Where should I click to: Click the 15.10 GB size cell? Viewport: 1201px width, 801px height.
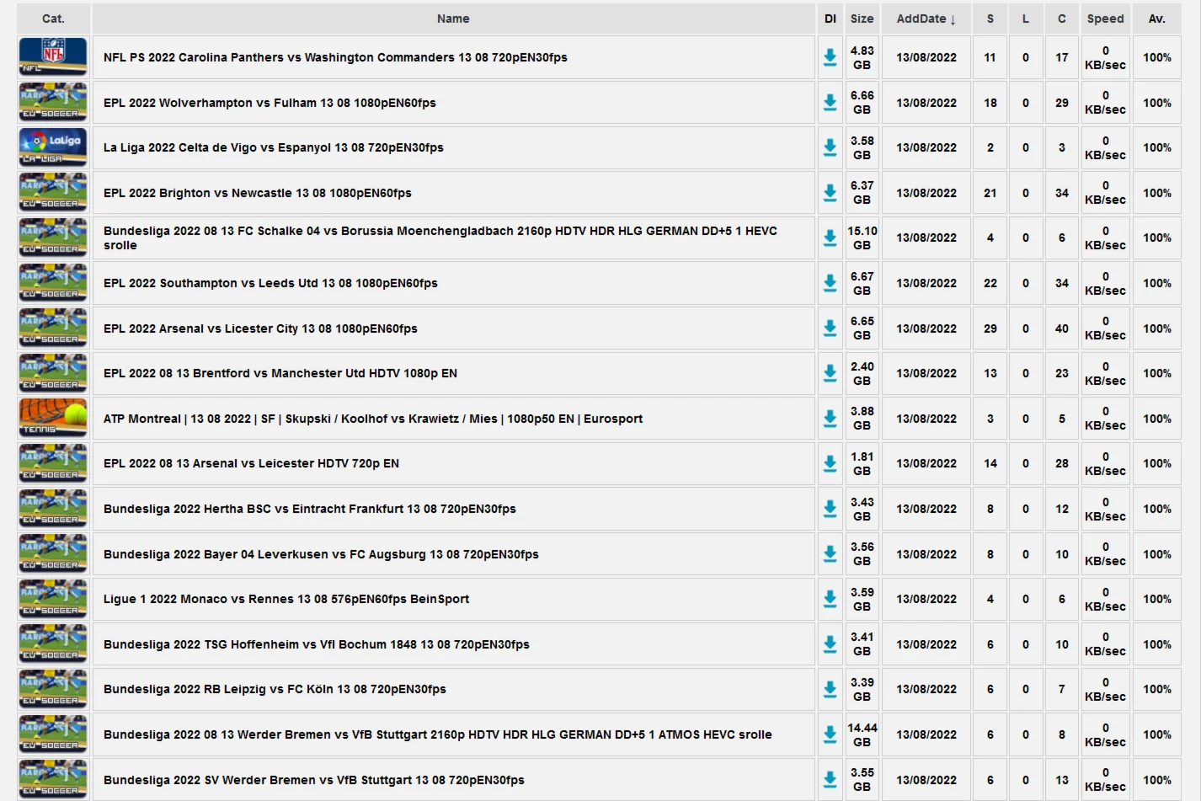coord(862,238)
